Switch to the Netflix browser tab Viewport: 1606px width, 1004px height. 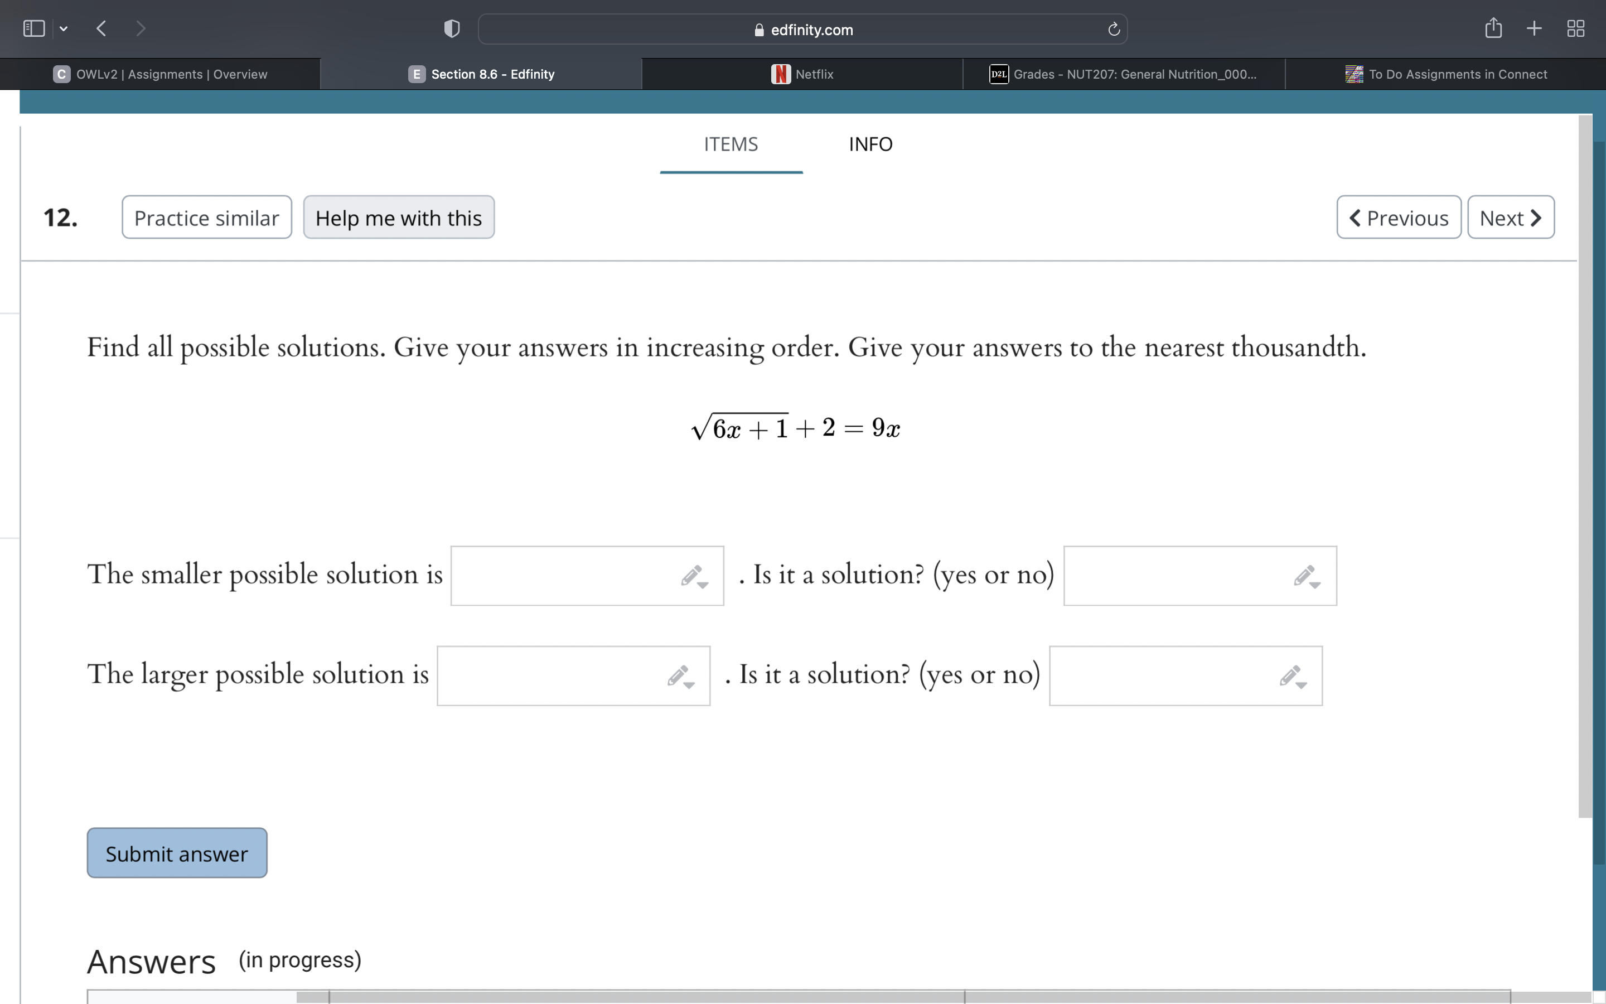[x=802, y=74]
